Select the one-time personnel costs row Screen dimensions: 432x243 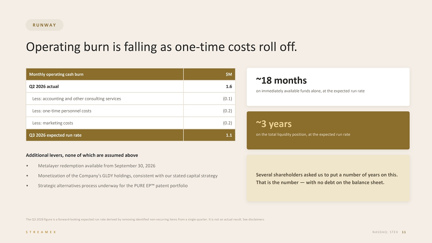(131, 110)
